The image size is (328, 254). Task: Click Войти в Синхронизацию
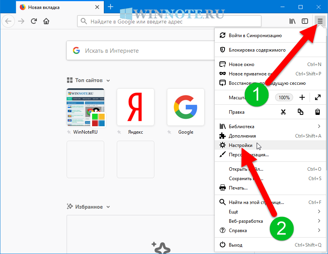click(255, 36)
